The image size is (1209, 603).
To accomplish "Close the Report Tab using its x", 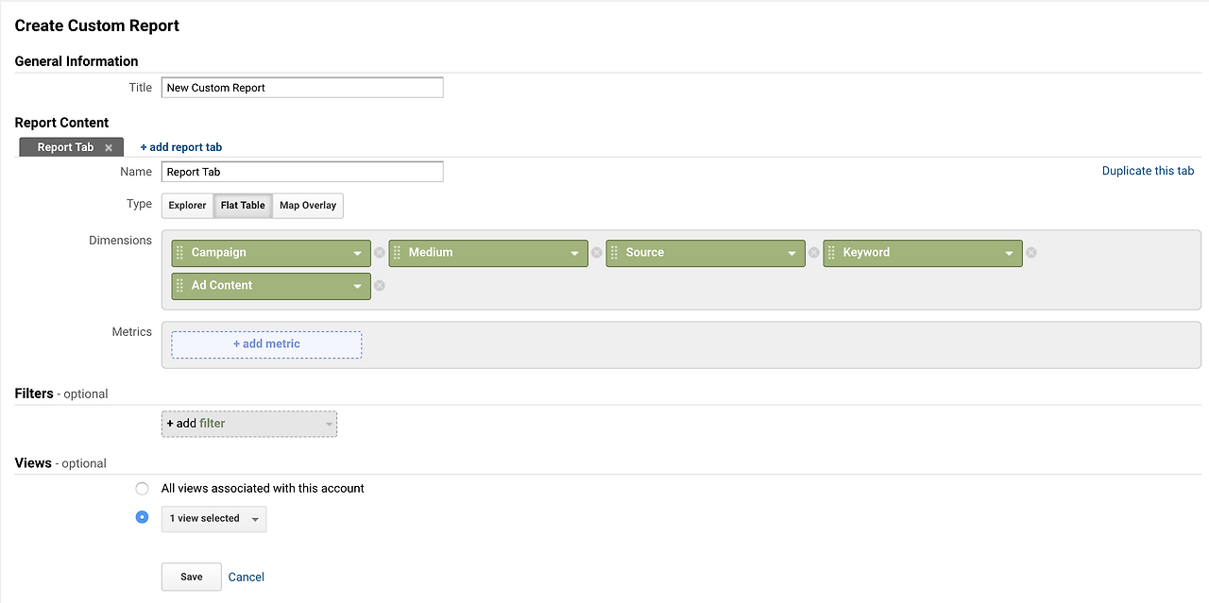I will pos(109,148).
